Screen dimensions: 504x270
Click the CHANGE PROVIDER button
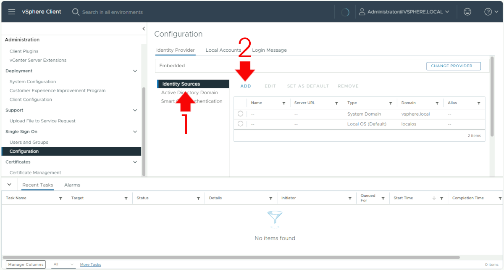[453, 66]
